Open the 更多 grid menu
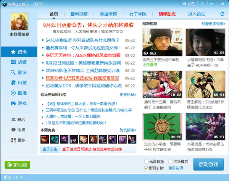The height and width of the screenshot is (181, 229). click(x=18, y=140)
